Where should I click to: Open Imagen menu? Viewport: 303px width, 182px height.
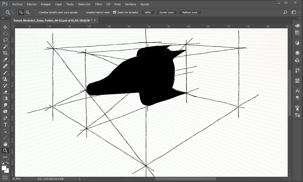click(x=46, y=4)
